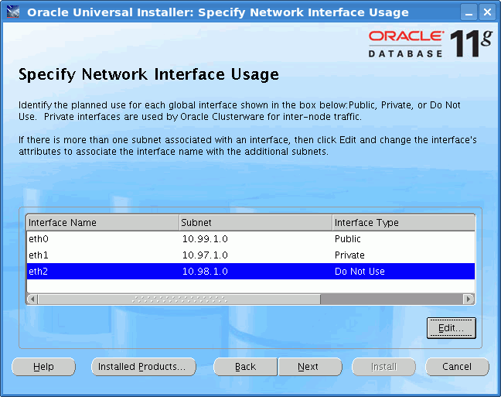The image size is (501, 397).
Task: Open Installed Products... list
Action: coord(144,367)
